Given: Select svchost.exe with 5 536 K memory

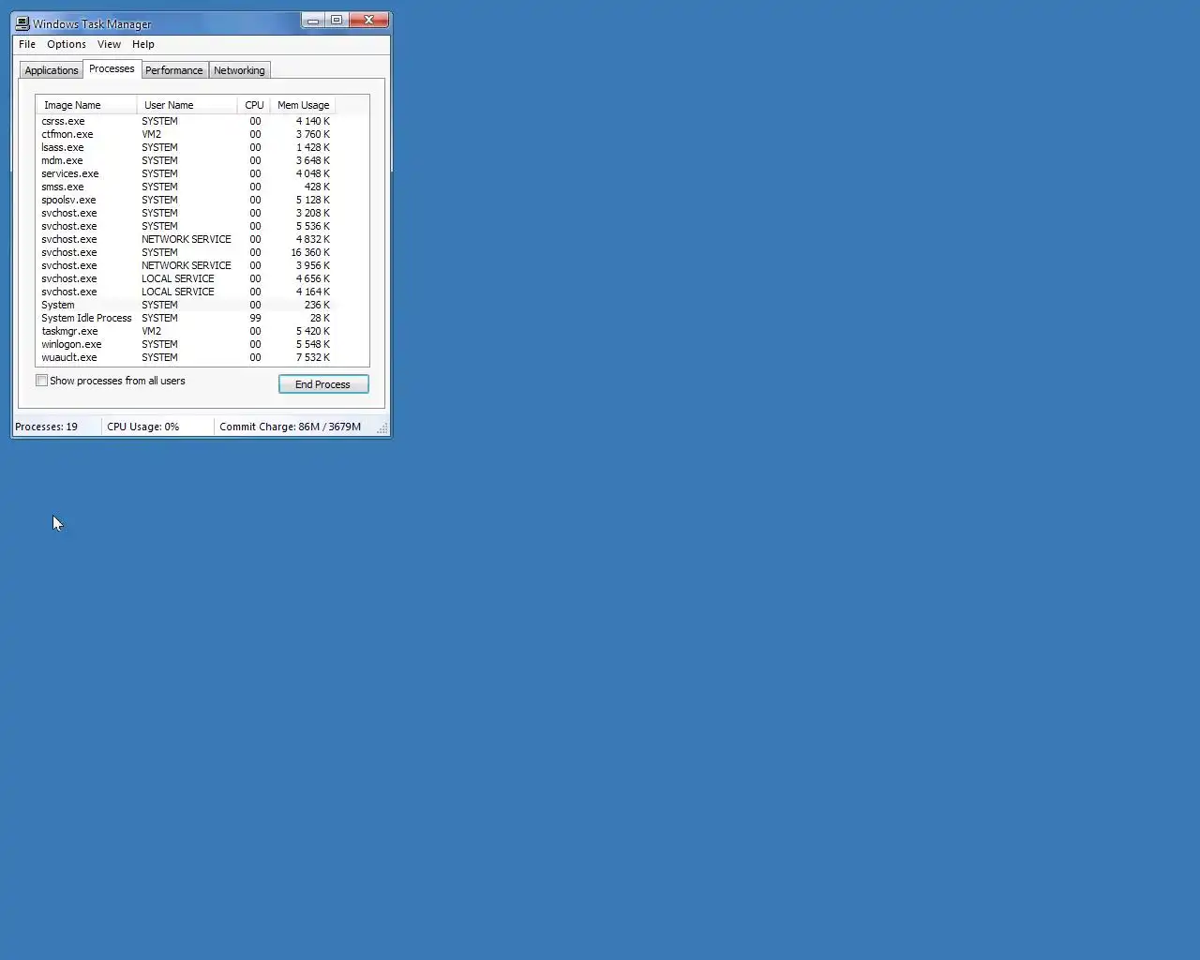Looking at the screenshot, I should click(x=185, y=226).
